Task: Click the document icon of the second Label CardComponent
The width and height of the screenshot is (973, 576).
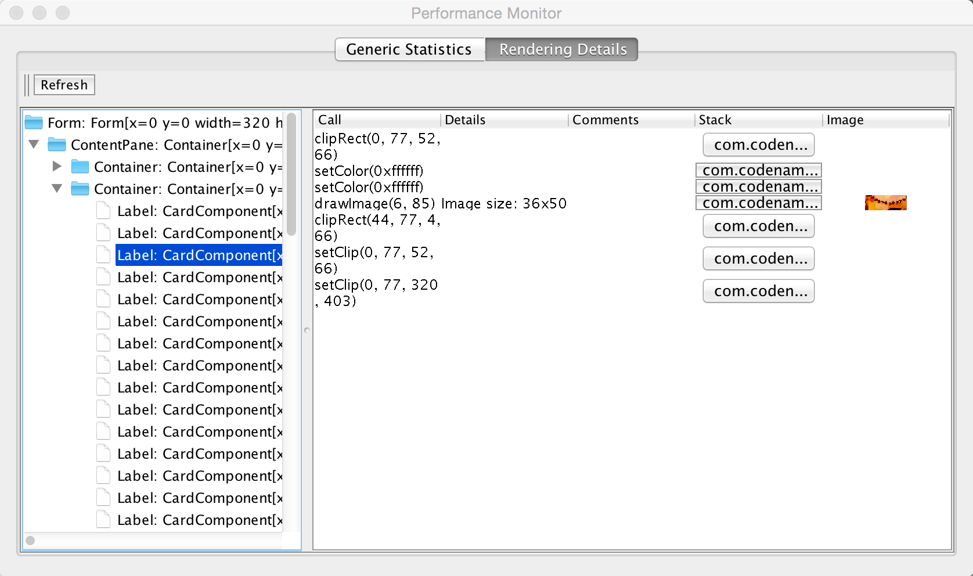Action: point(103,232)
